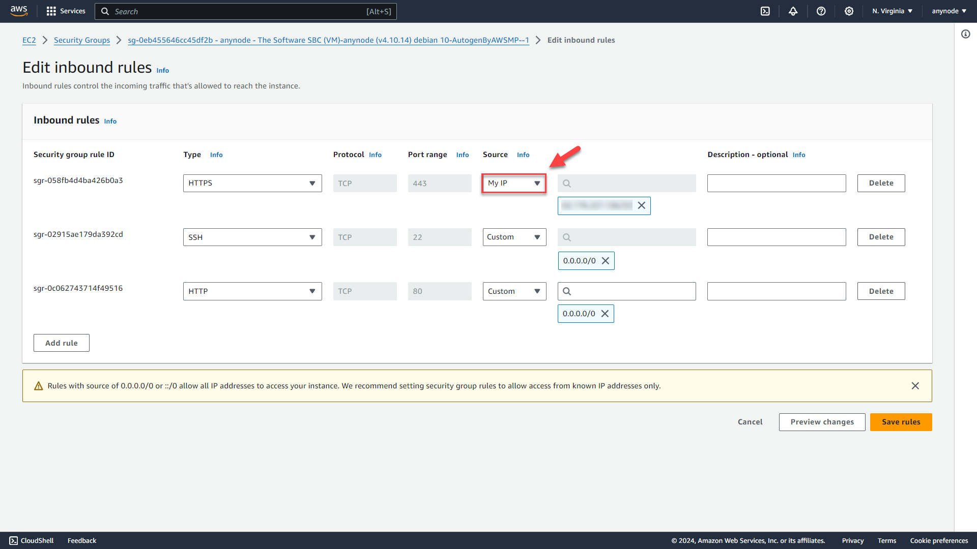Click the AWS services grid icon
The height and width of the screenshot is (549, 977).
coord(52,11)
